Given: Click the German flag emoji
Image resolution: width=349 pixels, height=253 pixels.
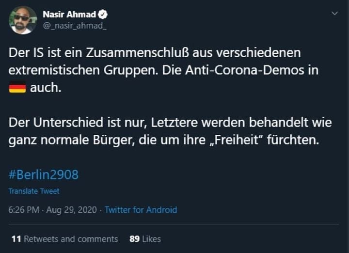Looking at the screenshot, I should pyautogui.click(x=17, y=88).
